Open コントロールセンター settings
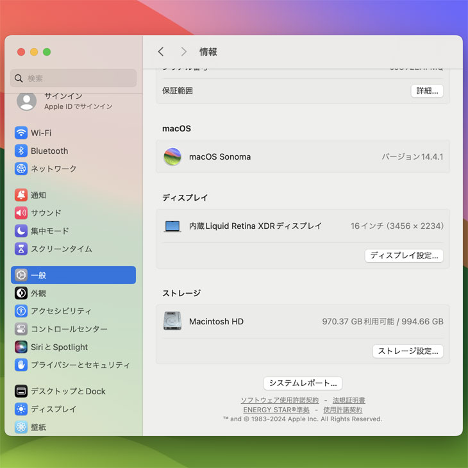The image size is (468, 468). pyautogui.click(x=74, y=329)
